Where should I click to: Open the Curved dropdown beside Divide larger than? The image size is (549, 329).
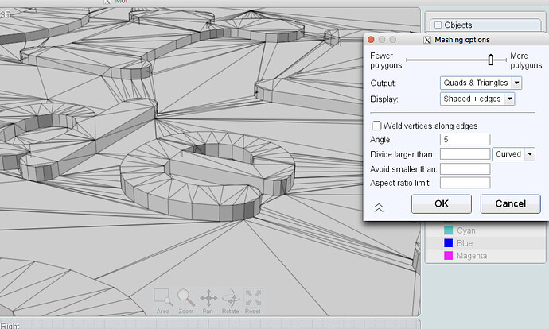pos(513,154)
